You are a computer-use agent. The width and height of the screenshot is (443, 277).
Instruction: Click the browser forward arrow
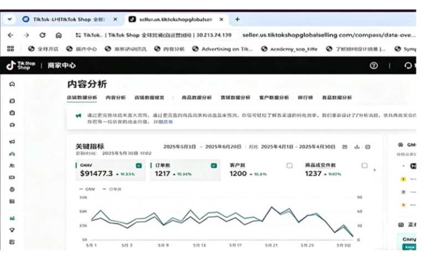pyautogui.click(x=26, y=35)
